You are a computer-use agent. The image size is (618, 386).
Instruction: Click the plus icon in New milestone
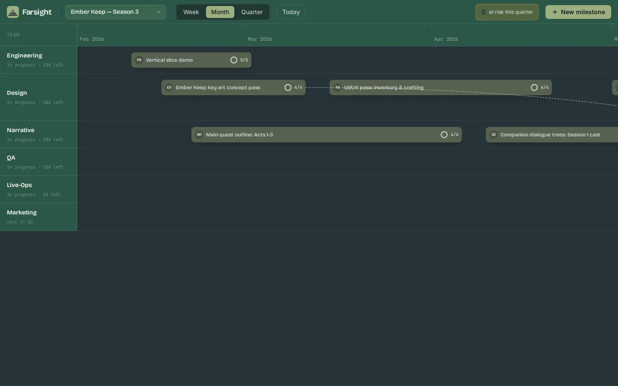coord(555,12)
